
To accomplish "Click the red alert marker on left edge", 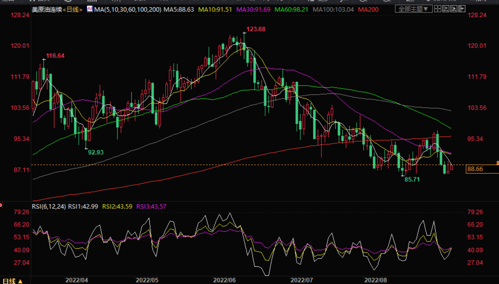I will click(x=1, y=205).
